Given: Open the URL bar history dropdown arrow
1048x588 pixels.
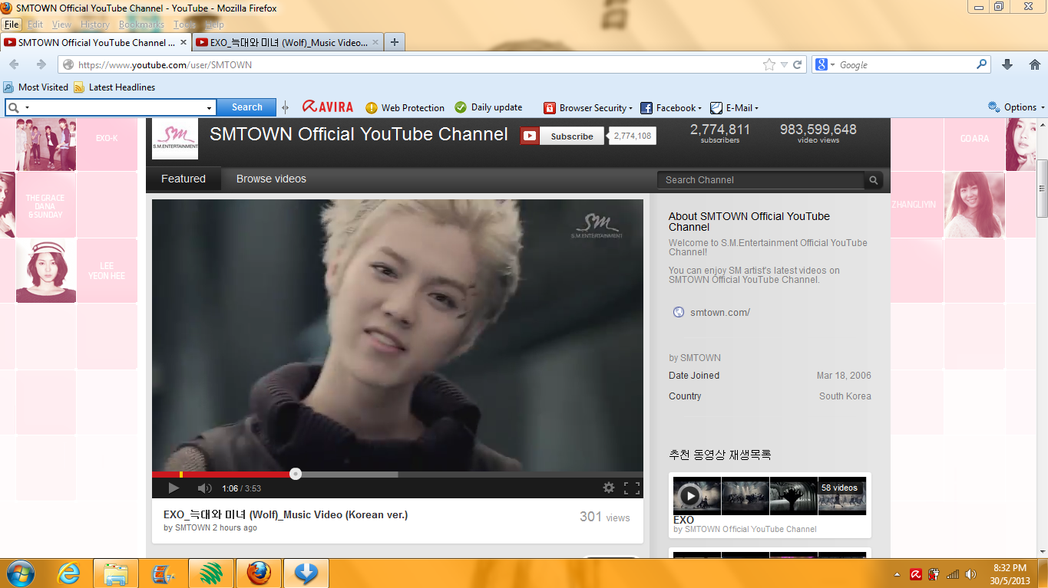Looking at the screenshot, I should point(784,65).
